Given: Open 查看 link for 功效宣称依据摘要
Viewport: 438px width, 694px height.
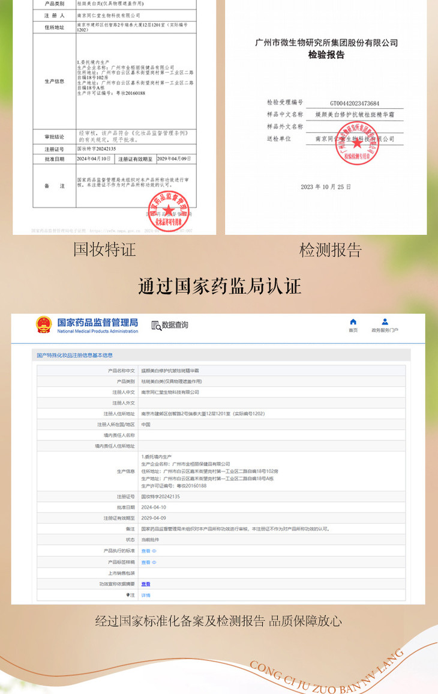Looking at the screenshot, I should 145,584.
